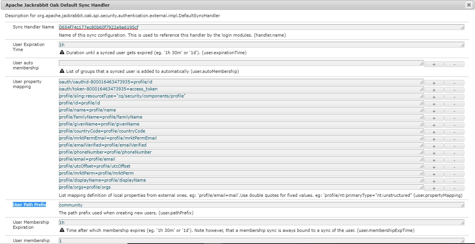This screenshot has height=244, width=475.
Task: Click the profile/emailVerified mapping field
Action: click(241, 145)
